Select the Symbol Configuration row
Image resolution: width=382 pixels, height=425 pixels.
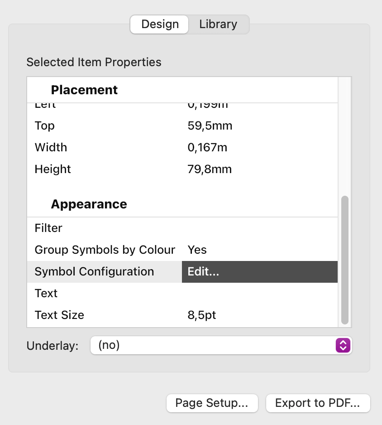point(94,272)
